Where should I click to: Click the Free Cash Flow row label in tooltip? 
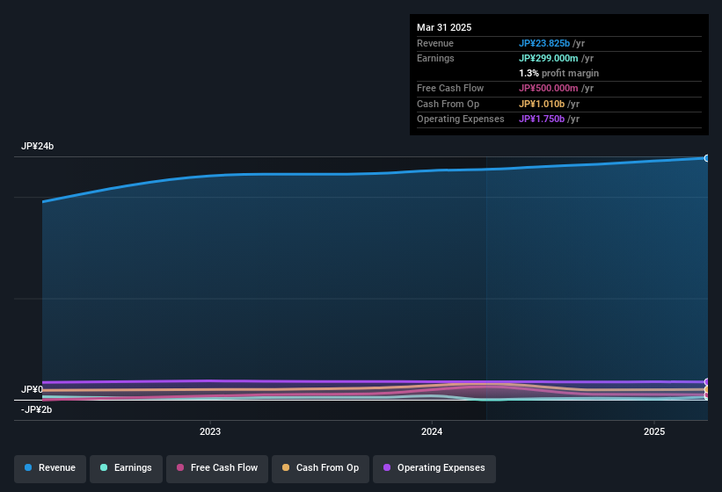click(x=450, y=88)
